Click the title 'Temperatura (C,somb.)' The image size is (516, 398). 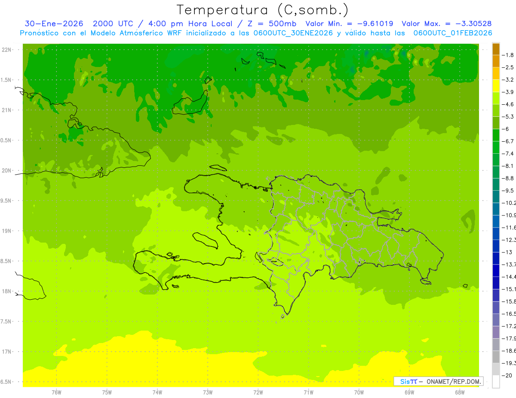[x=263, y=10]
